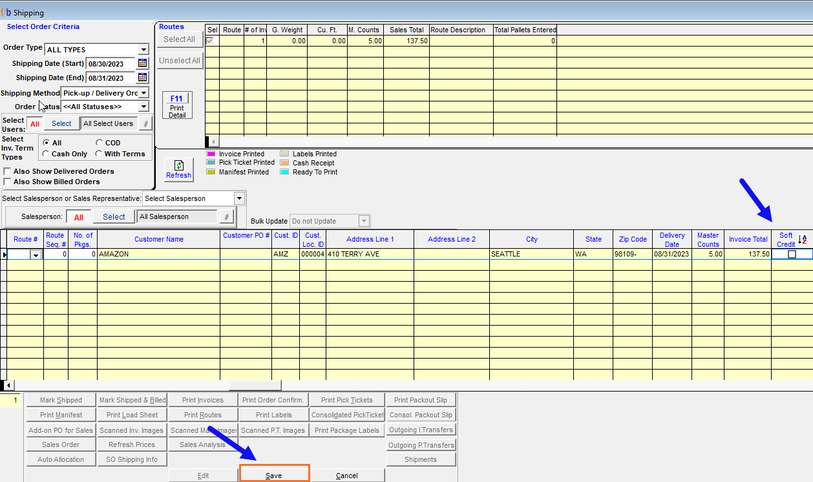Click the Cyan Ready To Print swatch
813x482 pixels.
click(284, 172)
